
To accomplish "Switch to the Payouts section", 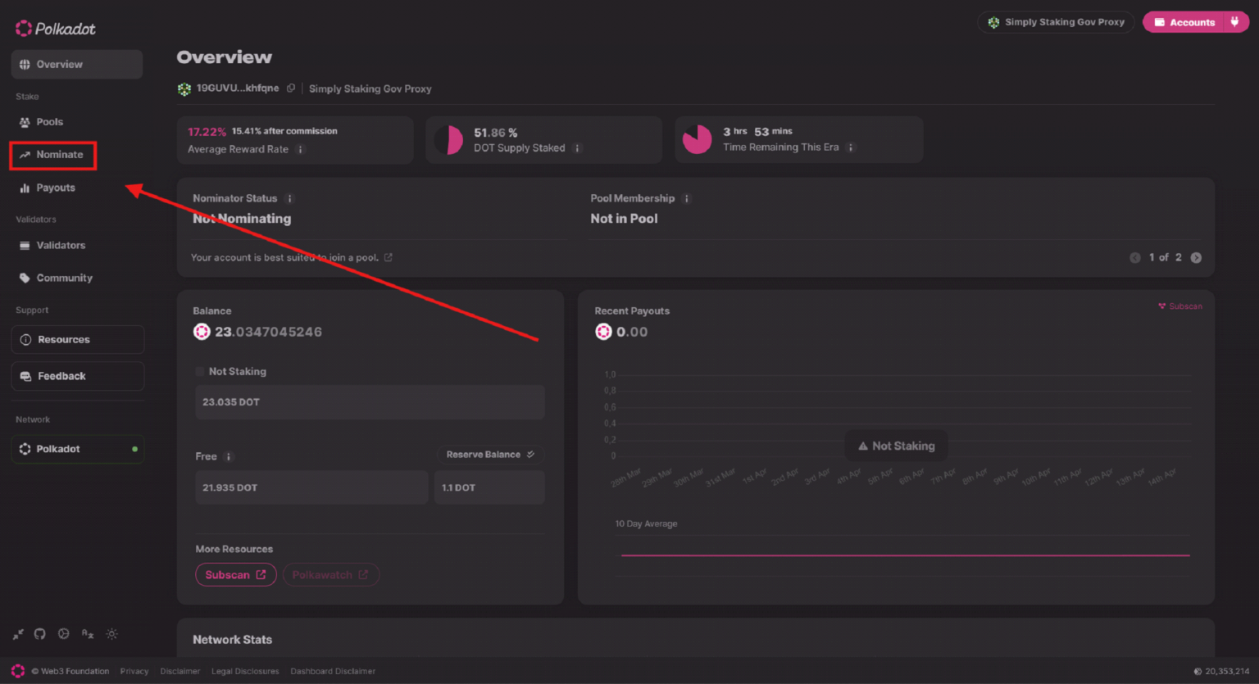I will point(52,188).
